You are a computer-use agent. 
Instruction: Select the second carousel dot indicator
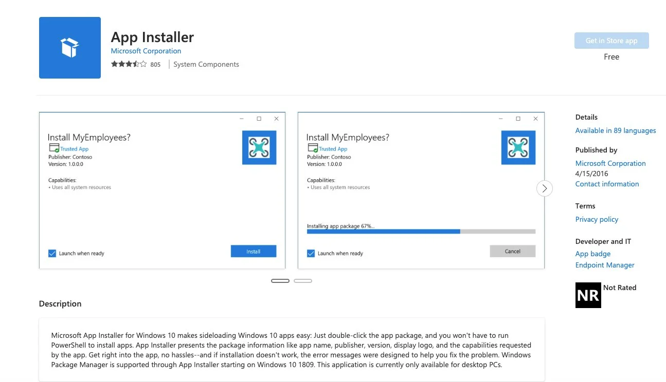coord(303,280)
